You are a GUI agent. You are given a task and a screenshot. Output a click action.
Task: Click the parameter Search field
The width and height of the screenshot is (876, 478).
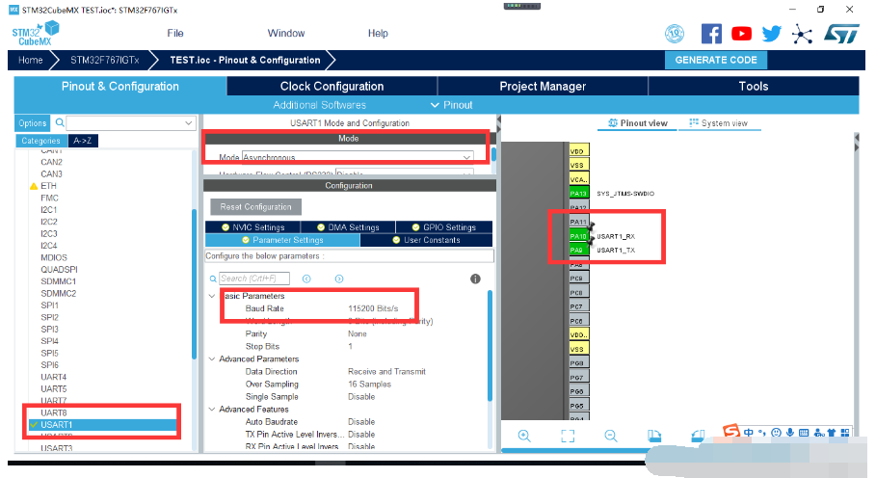click(254, 279)
